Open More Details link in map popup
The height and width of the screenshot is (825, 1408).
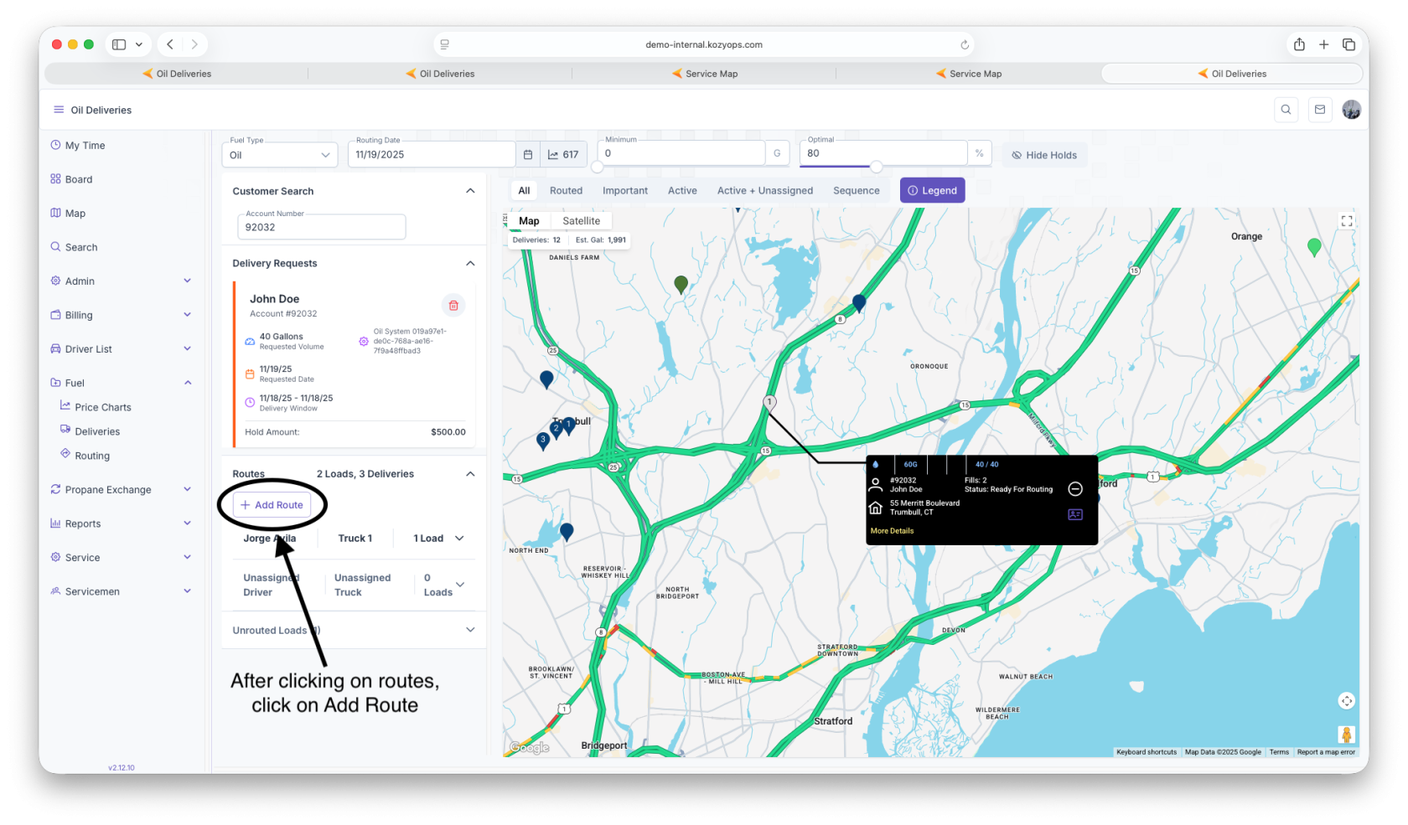click(892, 531)
